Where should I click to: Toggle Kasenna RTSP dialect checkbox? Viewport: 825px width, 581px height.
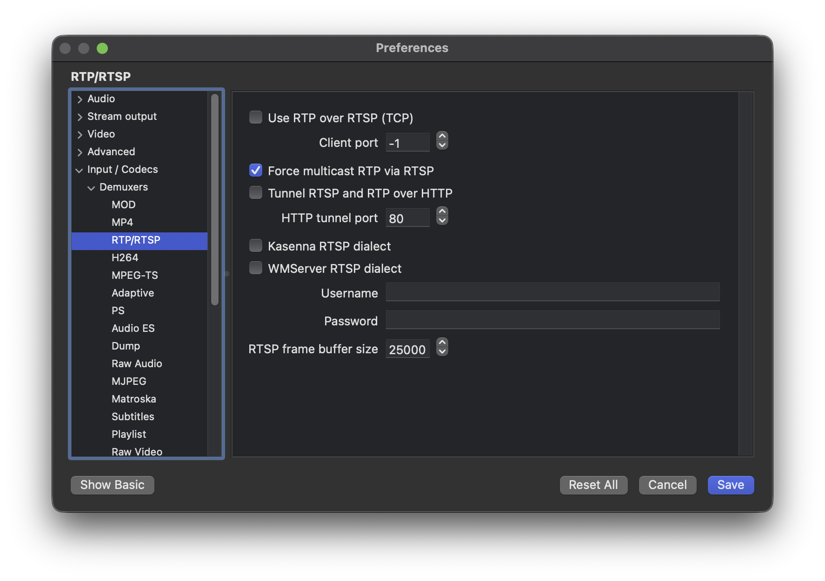256,246
